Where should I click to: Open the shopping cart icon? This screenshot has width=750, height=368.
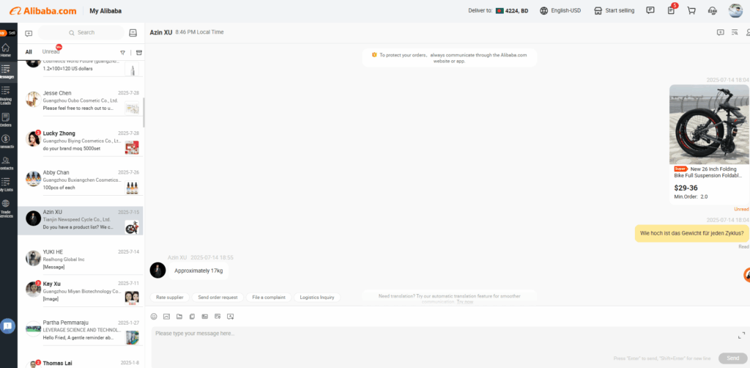(x=691, y=11)
